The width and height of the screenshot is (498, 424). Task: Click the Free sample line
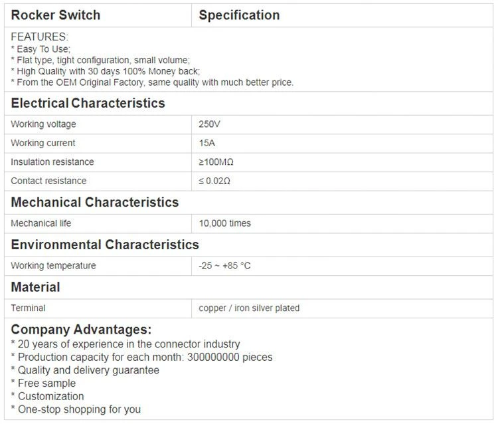point(44,383)
